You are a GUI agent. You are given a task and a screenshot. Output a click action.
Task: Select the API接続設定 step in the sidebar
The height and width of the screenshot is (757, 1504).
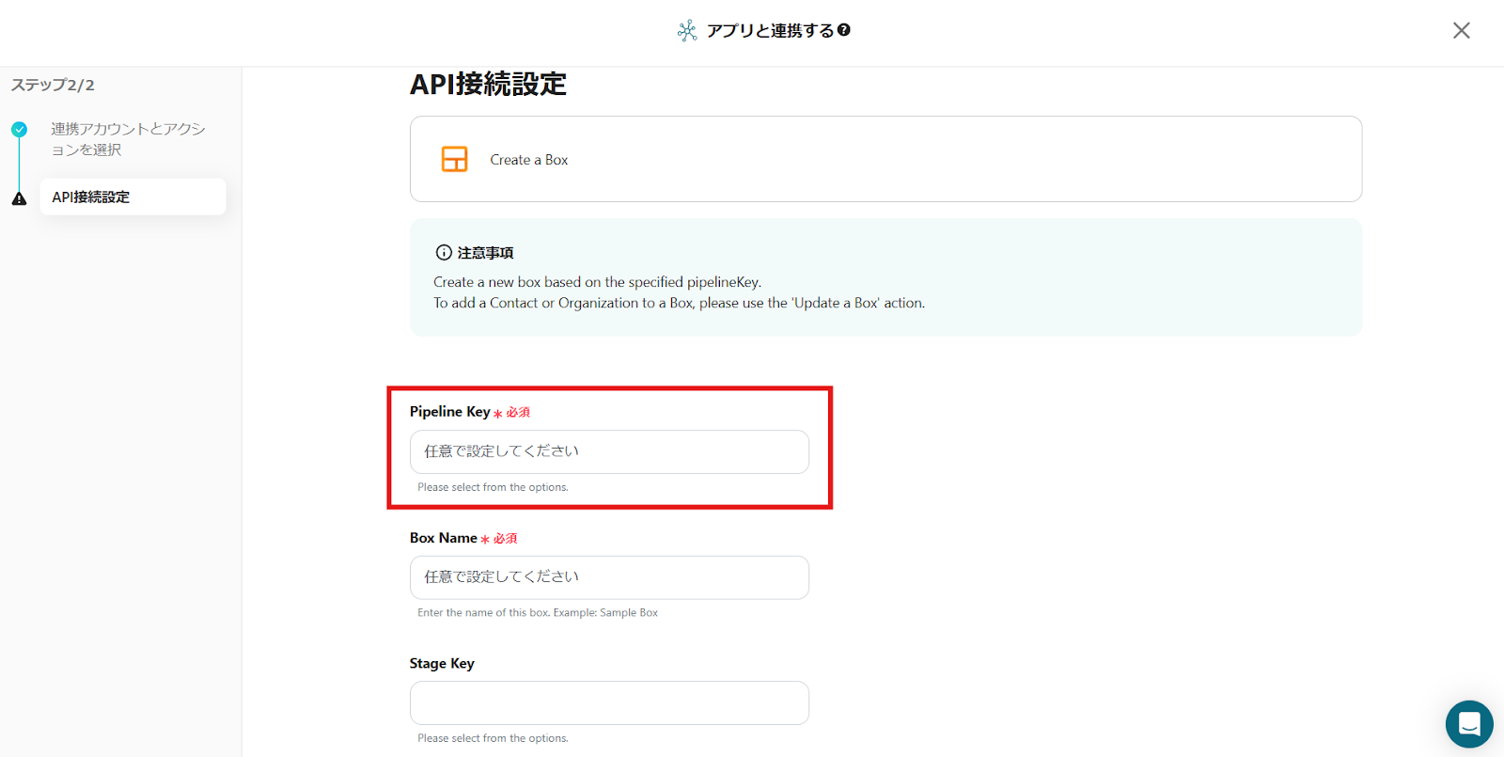click(x=133, y=197)
